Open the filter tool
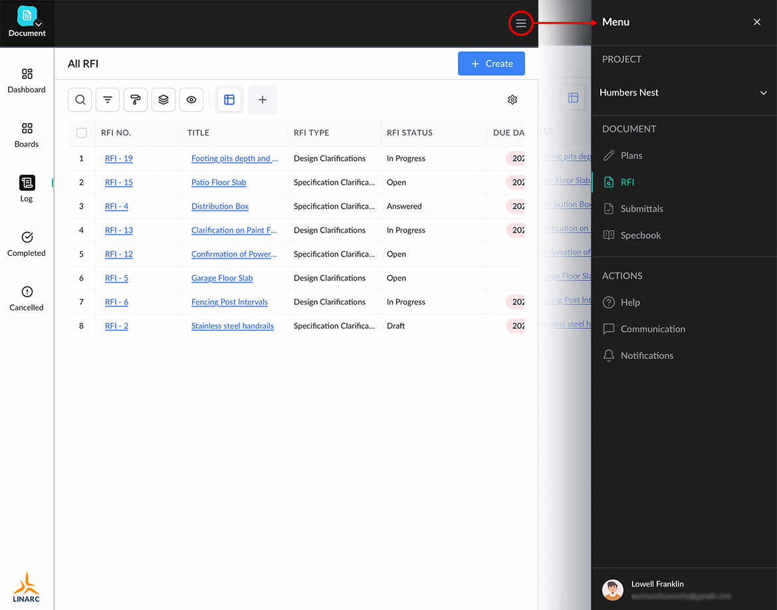The height and width of the screenshot is (610, 777). click(108, 100)
